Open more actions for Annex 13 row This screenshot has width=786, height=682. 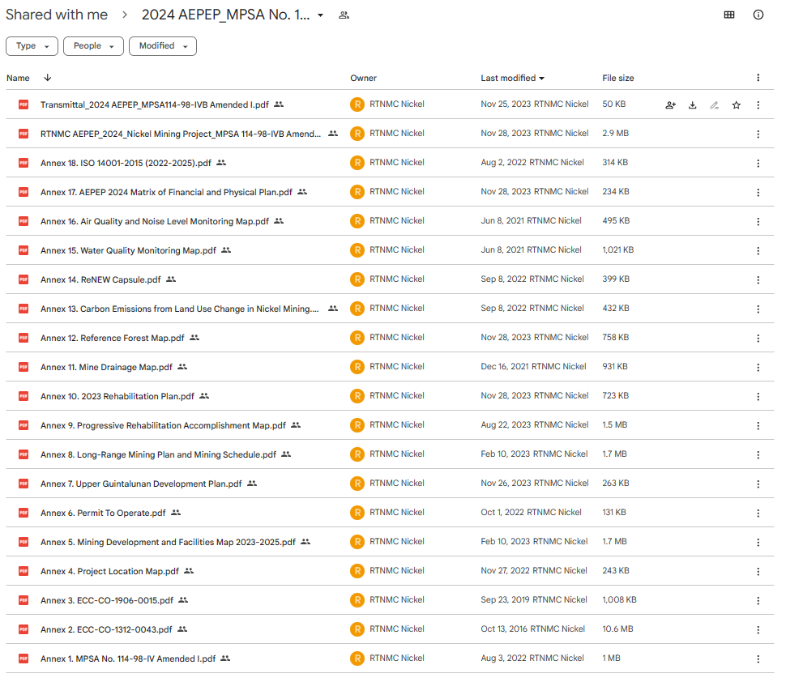click(758, 309)
